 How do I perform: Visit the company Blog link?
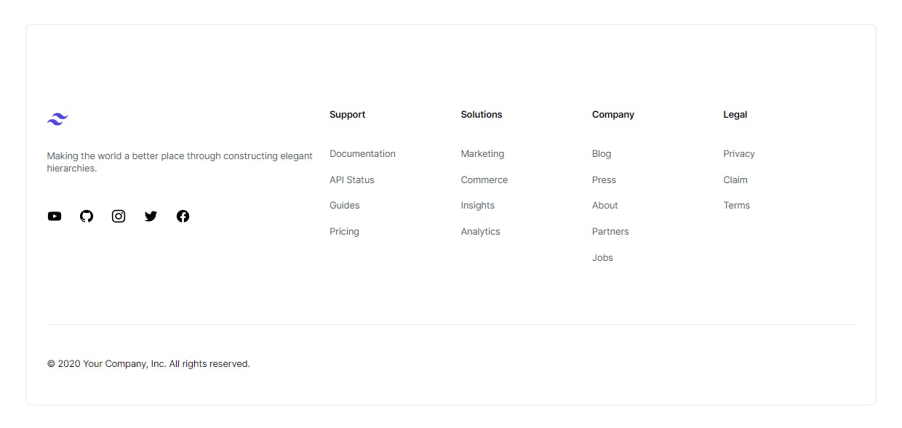(602, 153)
